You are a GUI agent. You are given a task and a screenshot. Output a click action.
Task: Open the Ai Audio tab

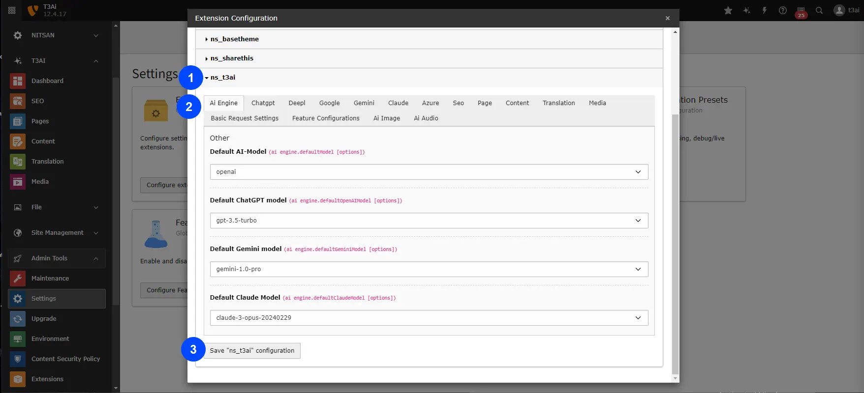(426, 118)
